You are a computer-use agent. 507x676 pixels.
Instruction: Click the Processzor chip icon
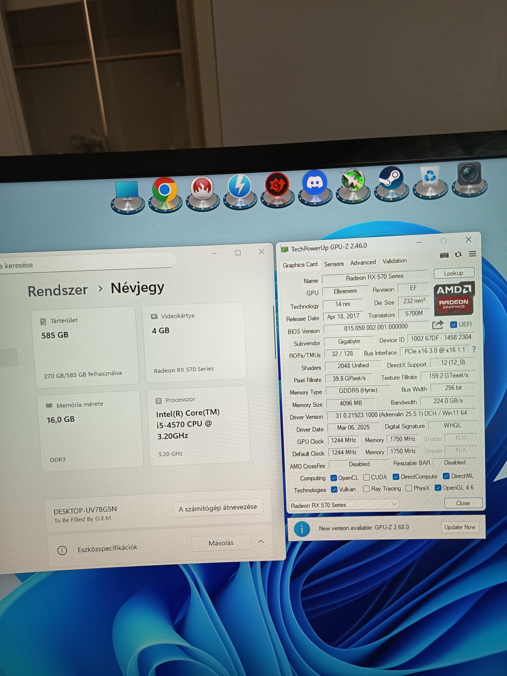[x=158, y=401]
